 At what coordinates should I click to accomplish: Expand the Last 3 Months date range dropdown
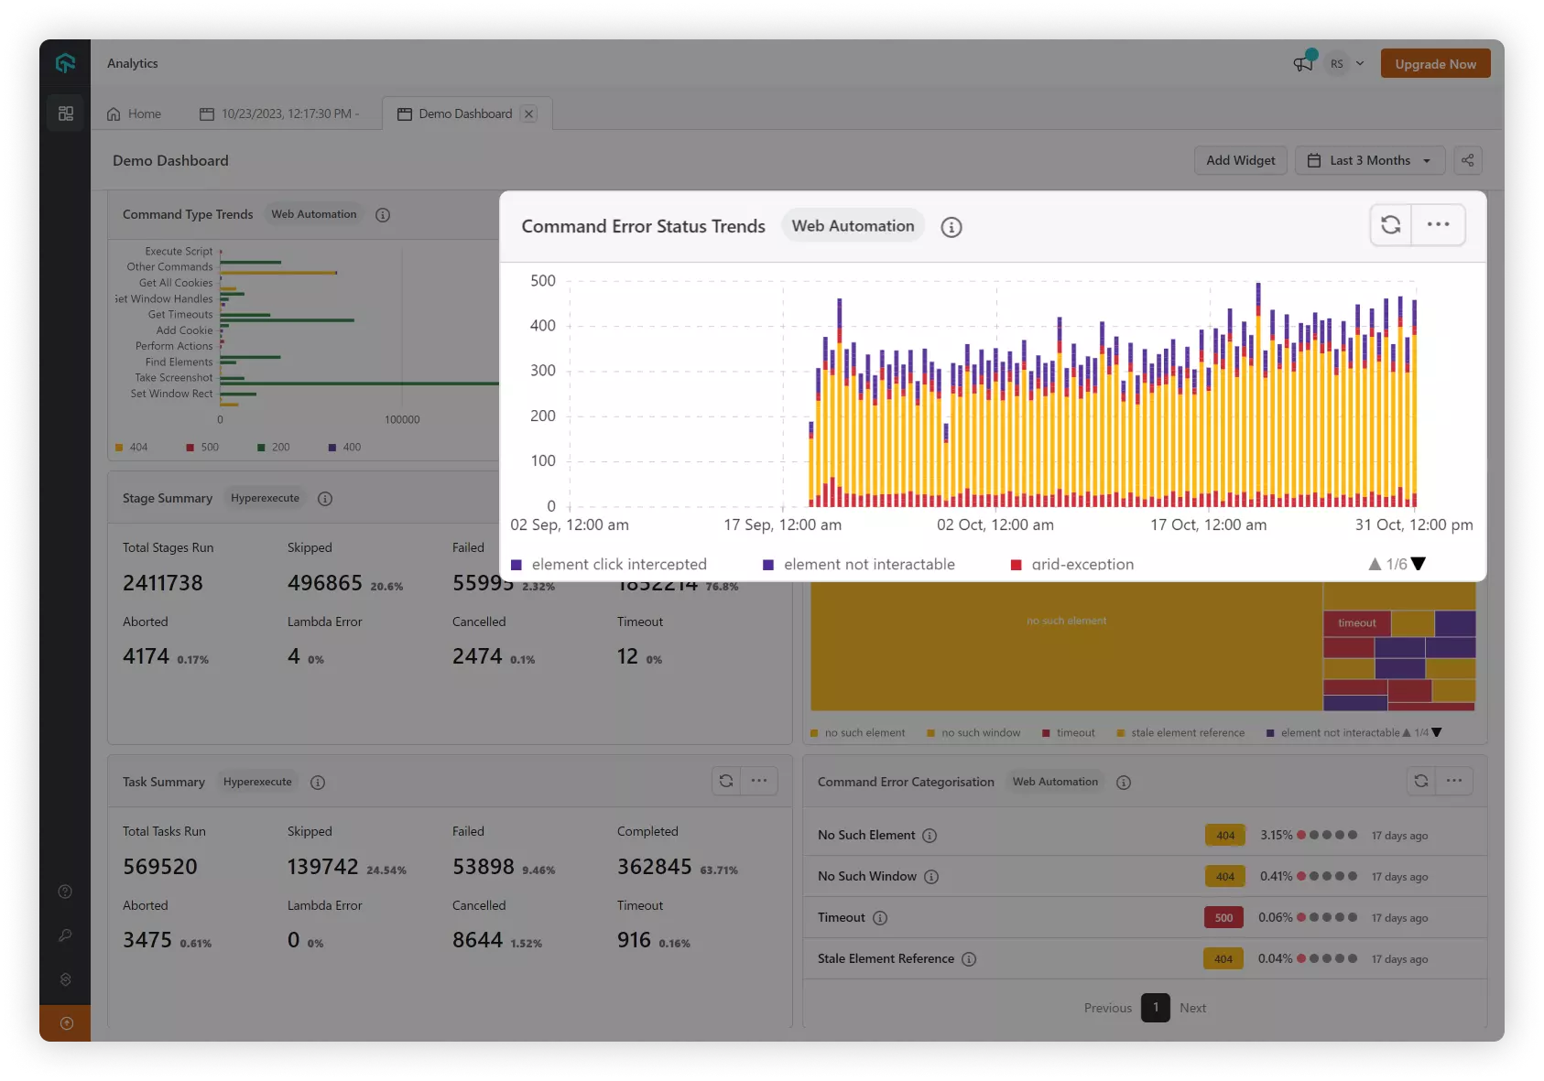coord(1369,160)
